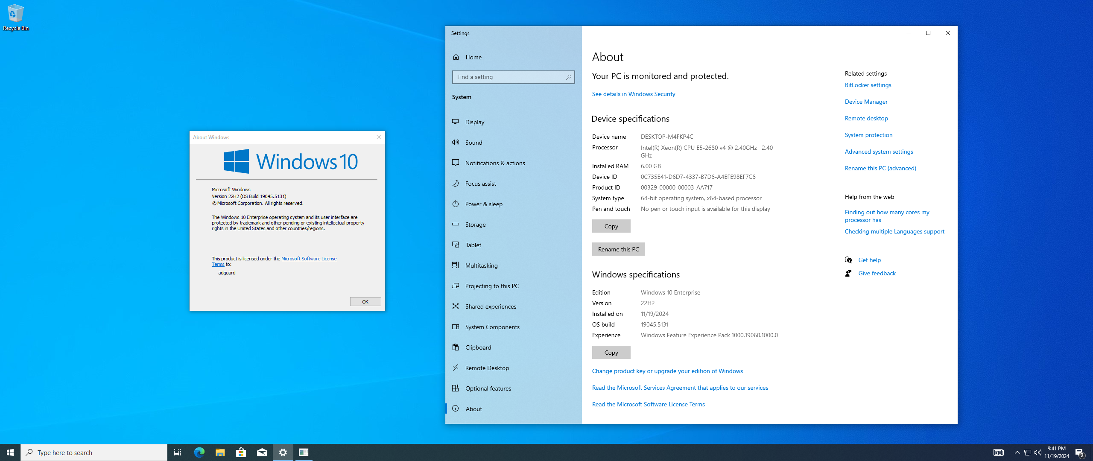Image resolution: width=1093 pixels, height=461 pixels.
Task: Click the Power & sleep icon
Action: [456, 204]
